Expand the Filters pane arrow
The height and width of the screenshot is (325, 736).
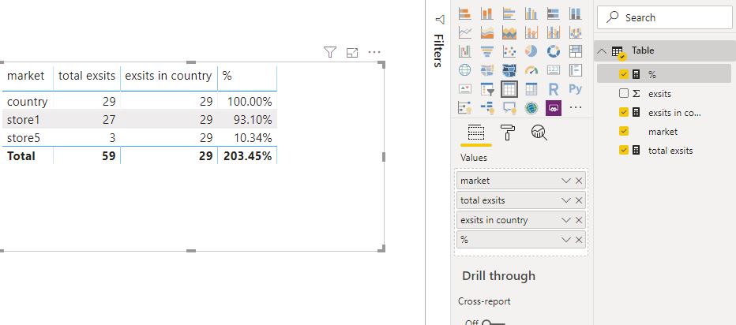[440, 19]
